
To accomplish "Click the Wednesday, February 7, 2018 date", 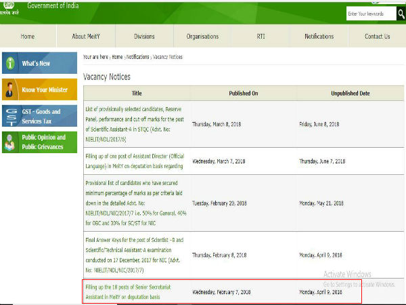I will pos(221,292).
